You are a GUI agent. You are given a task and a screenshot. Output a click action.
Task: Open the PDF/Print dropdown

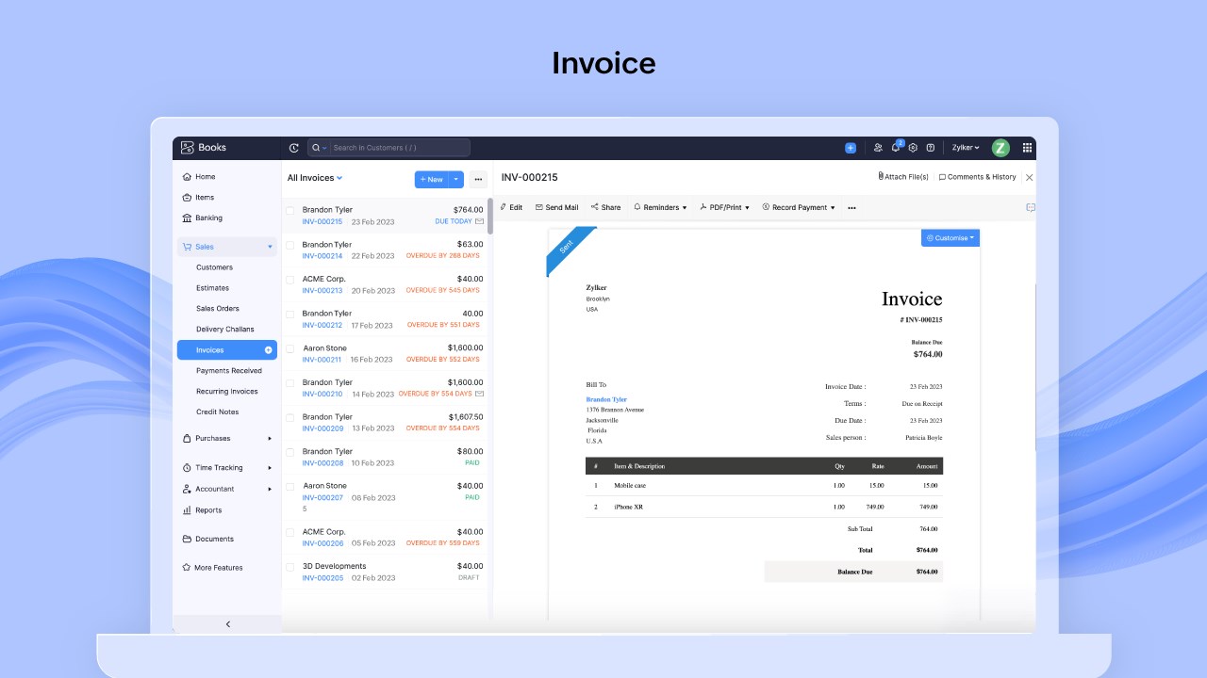pos(724,207)
